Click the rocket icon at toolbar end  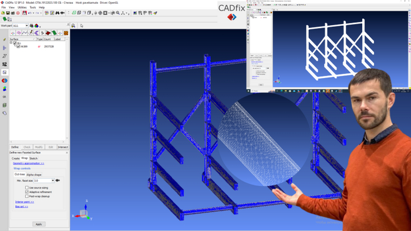[155, 13]
